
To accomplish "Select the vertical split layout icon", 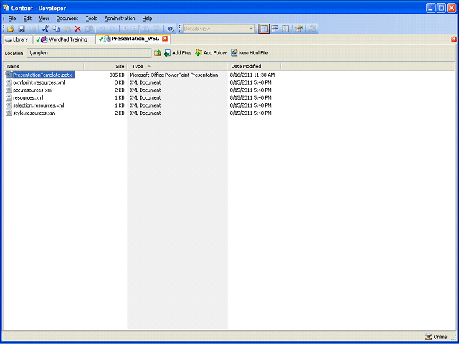I will 285,29.
